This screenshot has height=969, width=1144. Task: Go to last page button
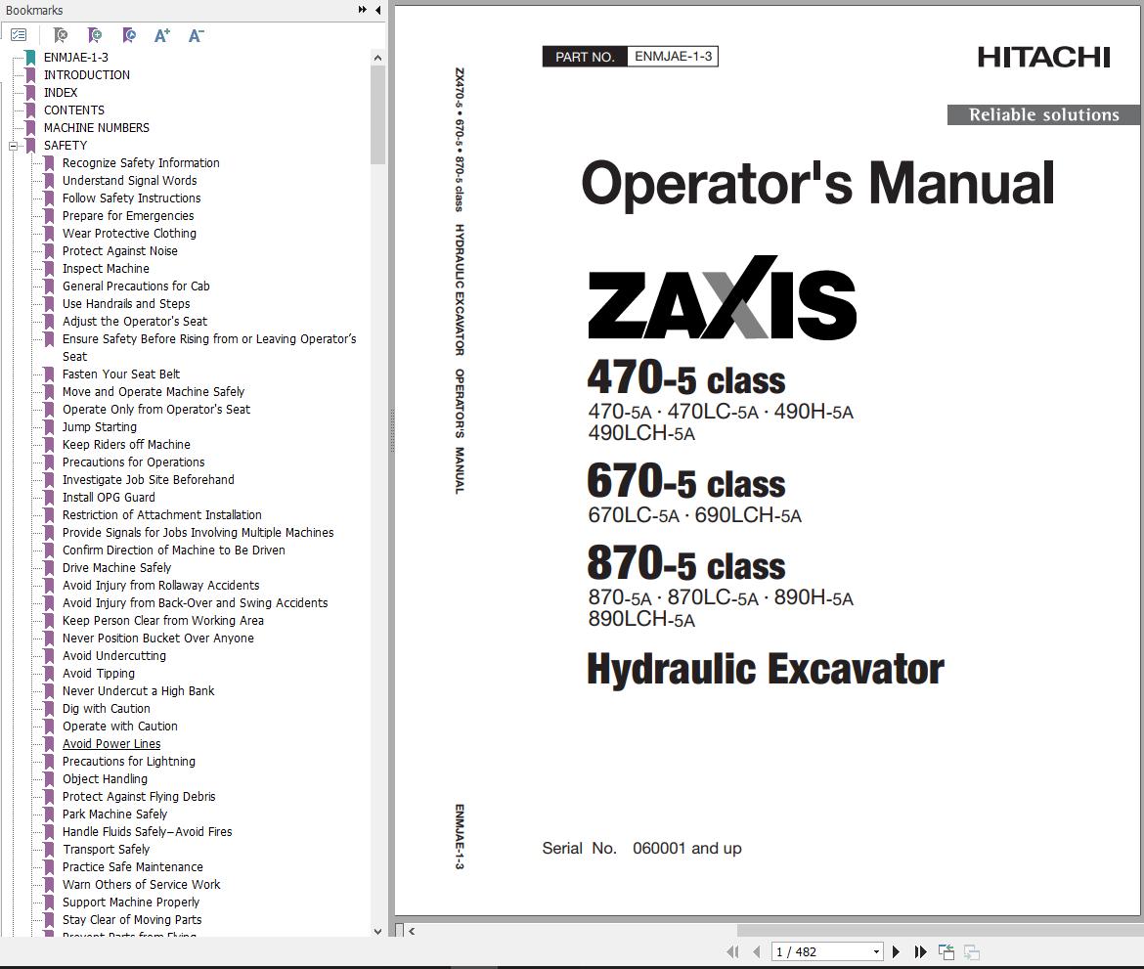coord(921,951)
